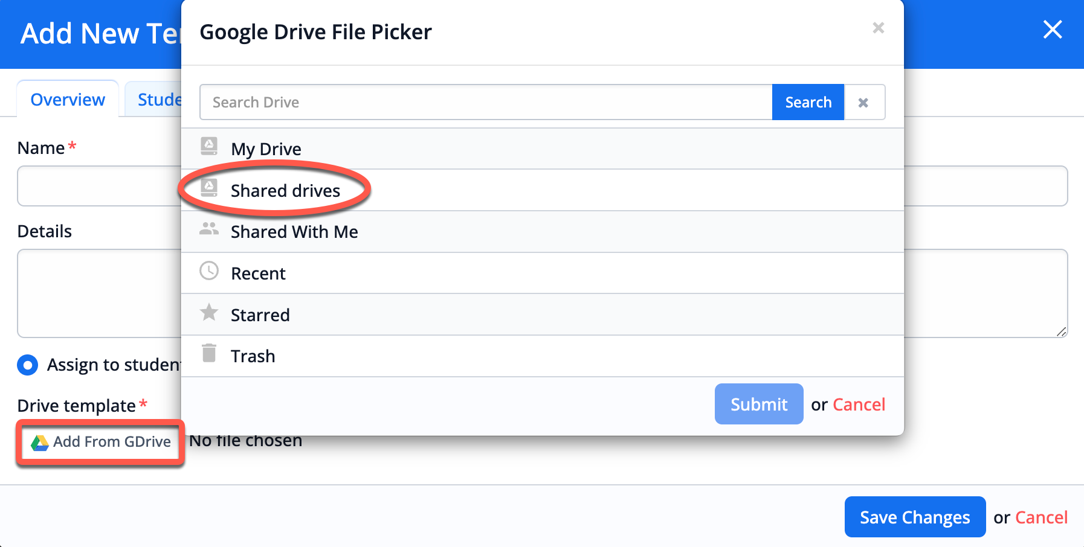Open the Shared With Me list item
This screenshot has height=547, width=1084.
coord(543,232)
